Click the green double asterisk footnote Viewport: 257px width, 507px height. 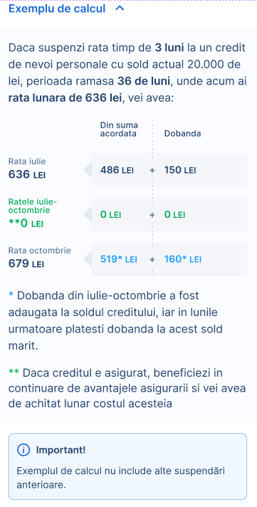14,372
